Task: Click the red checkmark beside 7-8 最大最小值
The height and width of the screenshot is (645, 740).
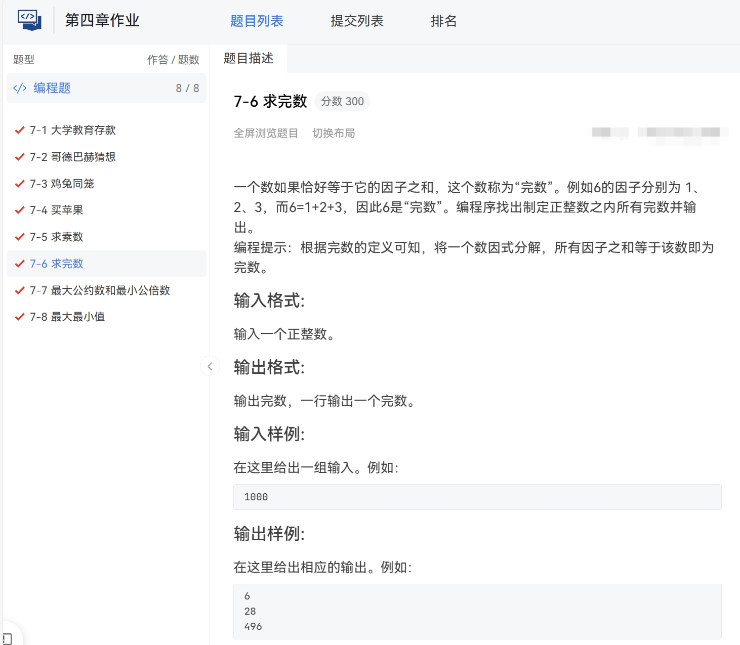Action: click(x=20, y=317)
